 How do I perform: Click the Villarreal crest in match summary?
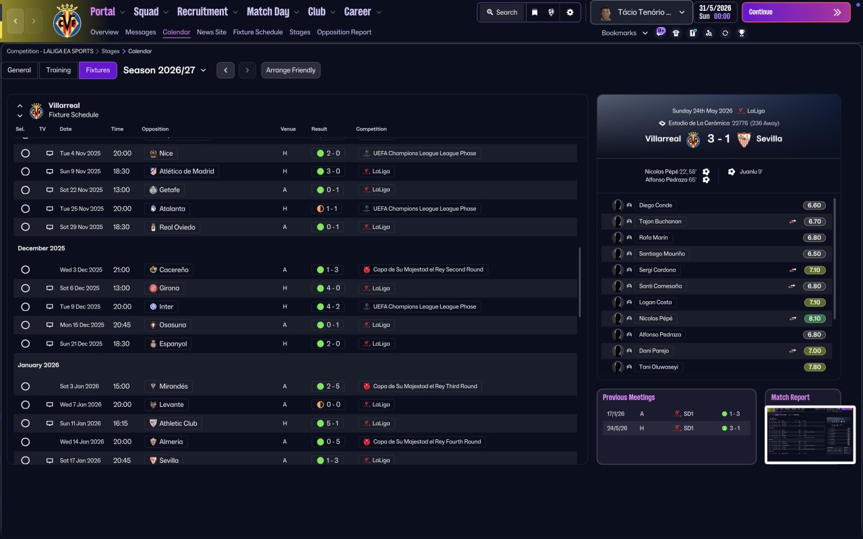click(x=693, y=139)
